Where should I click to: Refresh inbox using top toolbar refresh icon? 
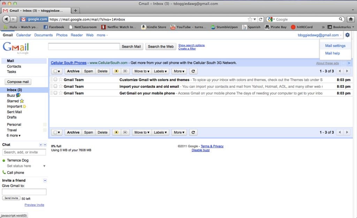click(193, 71)
